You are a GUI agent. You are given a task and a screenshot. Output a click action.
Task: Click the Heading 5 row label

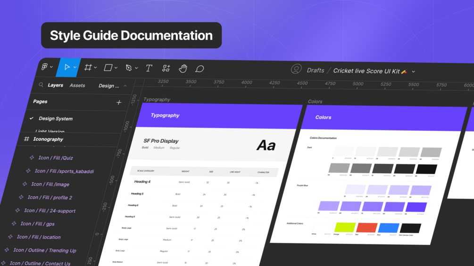[x=137, y=193]
